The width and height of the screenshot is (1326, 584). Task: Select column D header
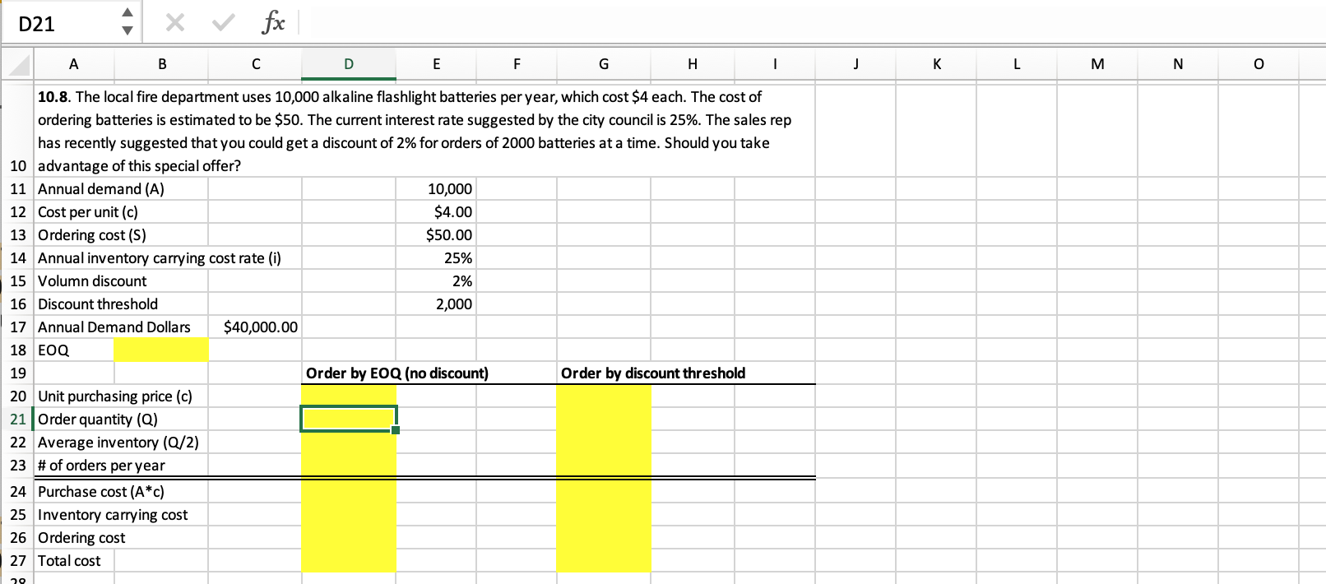[x=349, y=64]
